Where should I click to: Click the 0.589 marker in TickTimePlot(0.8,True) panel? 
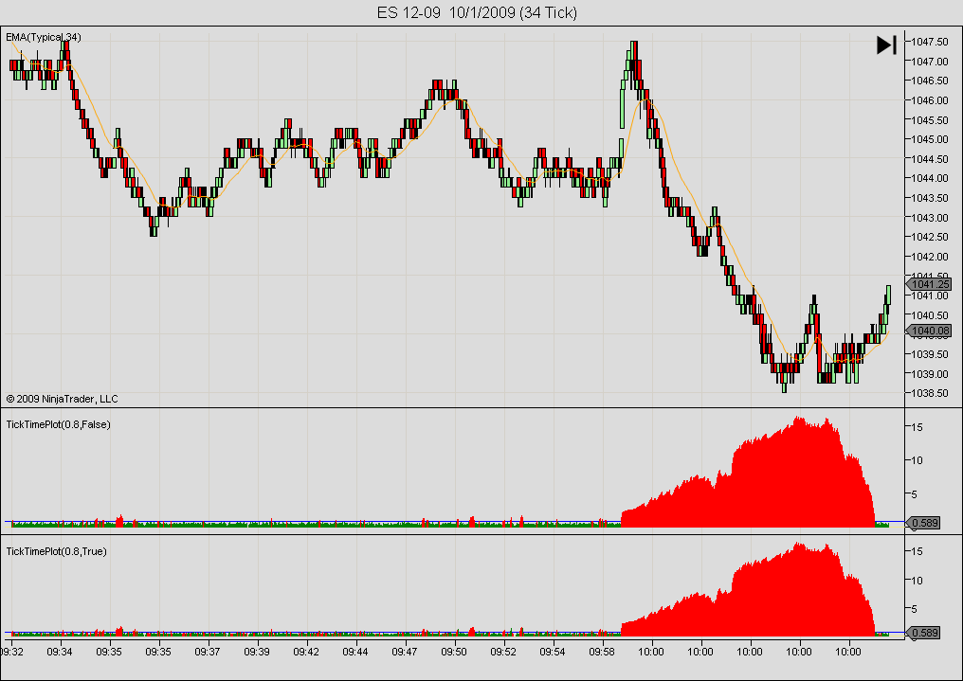click(x=924, y=633)
